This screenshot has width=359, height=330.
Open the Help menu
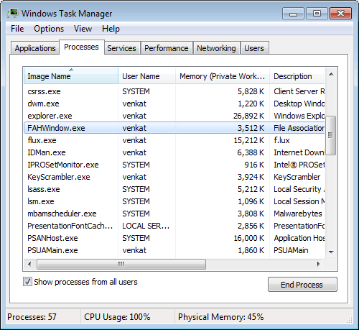(x=111, y=29)
